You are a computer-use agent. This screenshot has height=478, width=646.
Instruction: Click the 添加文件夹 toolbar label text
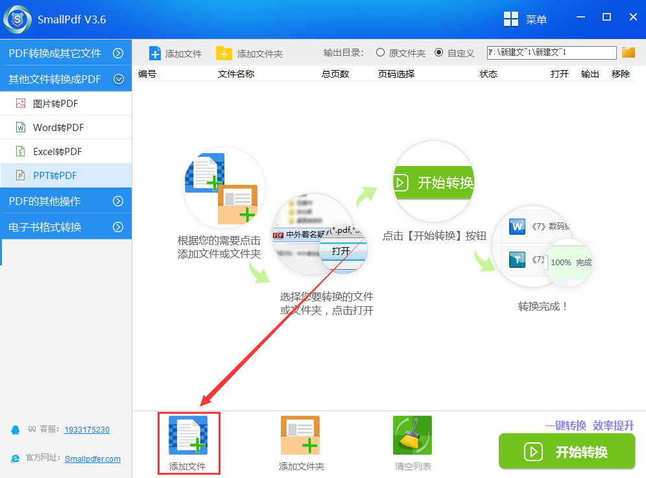click(x=260, y=54)
